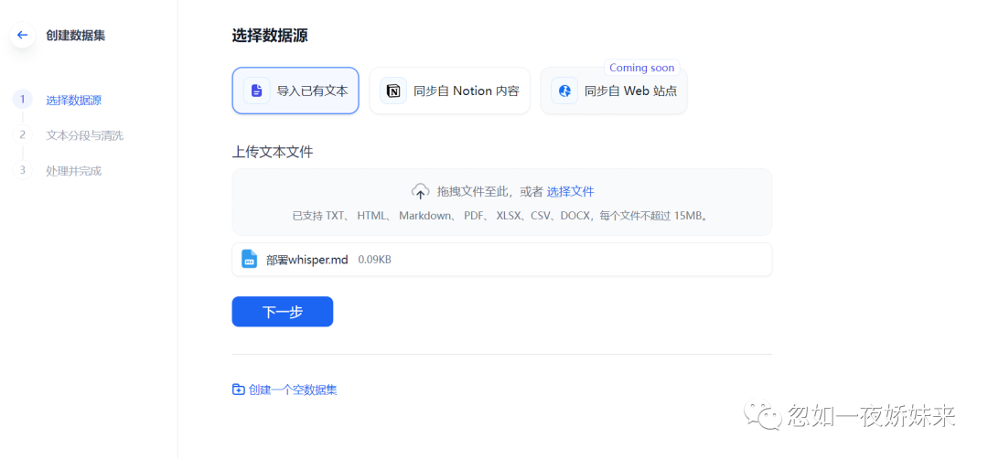
Task: Click the back arrow beside 创建数据集
Action: pyautogui.click(x=23, y=36)
